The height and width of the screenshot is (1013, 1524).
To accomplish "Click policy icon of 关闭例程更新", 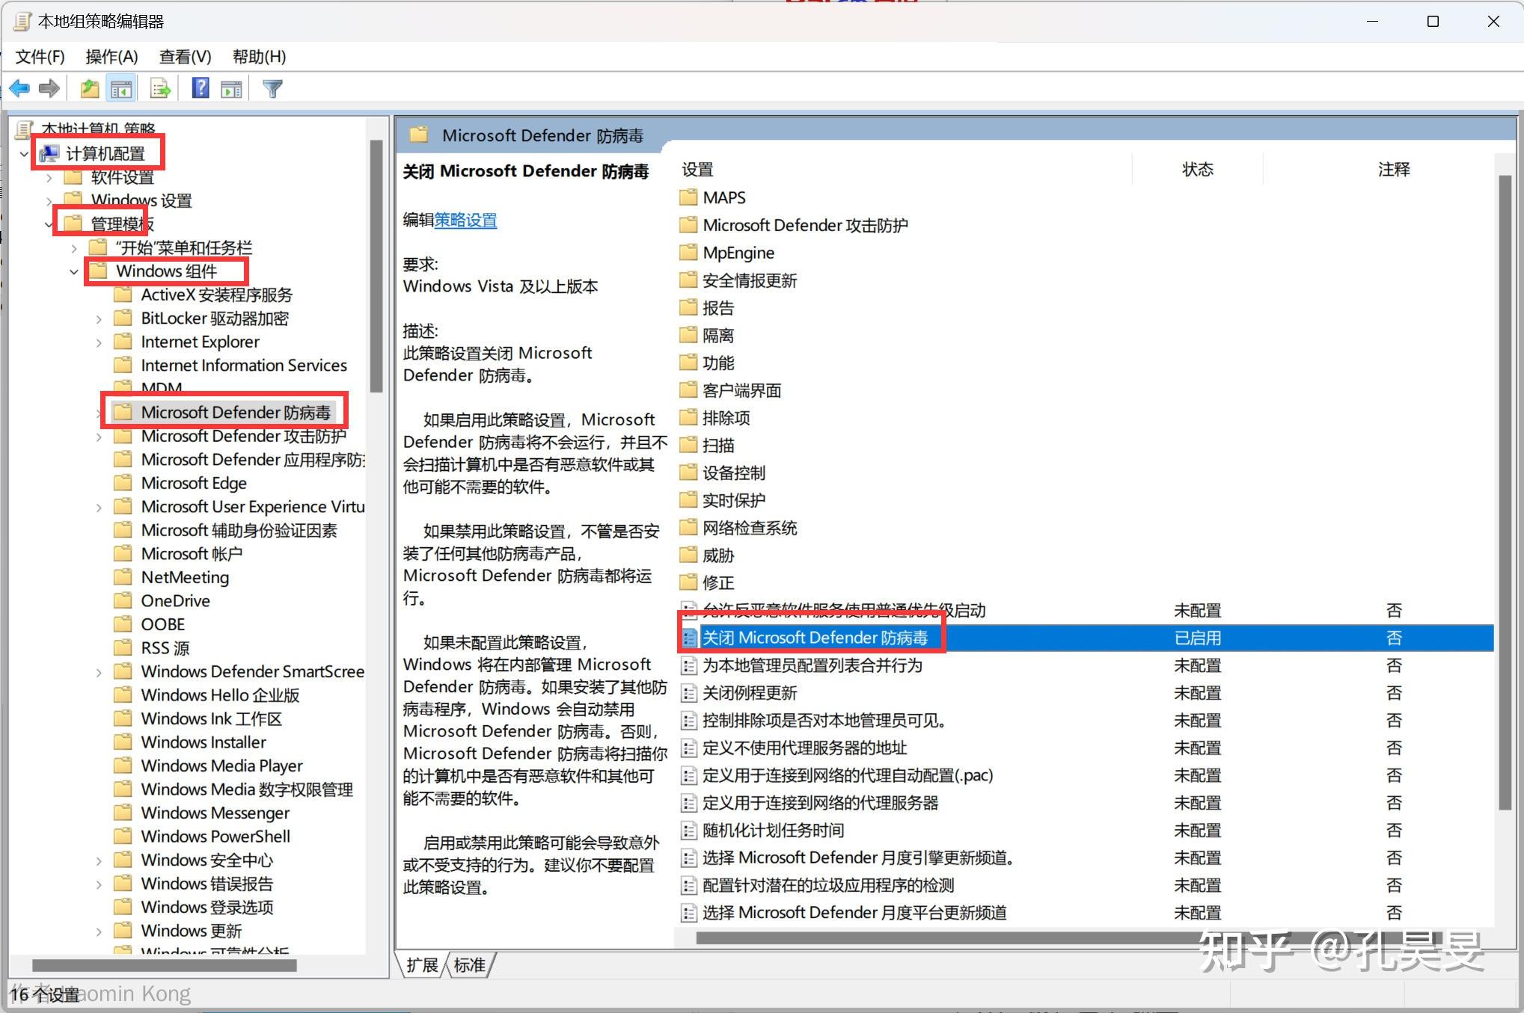I will pos(688,693).
